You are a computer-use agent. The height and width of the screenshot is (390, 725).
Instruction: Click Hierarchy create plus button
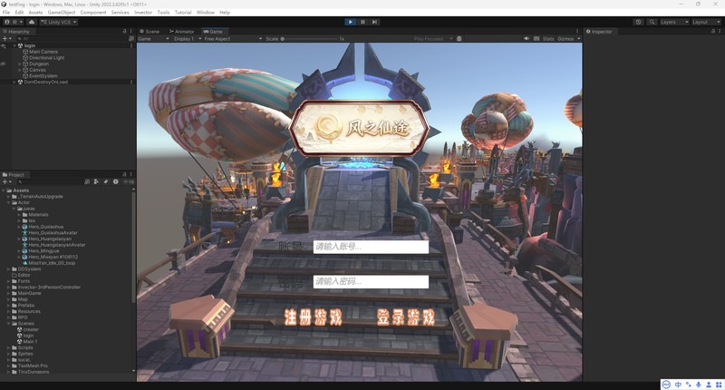point(6,39)
